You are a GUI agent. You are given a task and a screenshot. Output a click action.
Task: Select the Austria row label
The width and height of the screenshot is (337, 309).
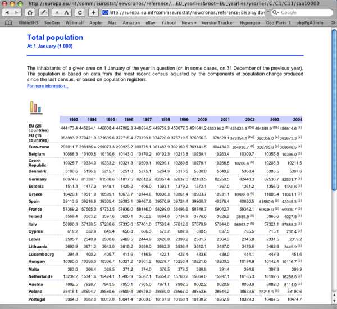pos(35,284)
